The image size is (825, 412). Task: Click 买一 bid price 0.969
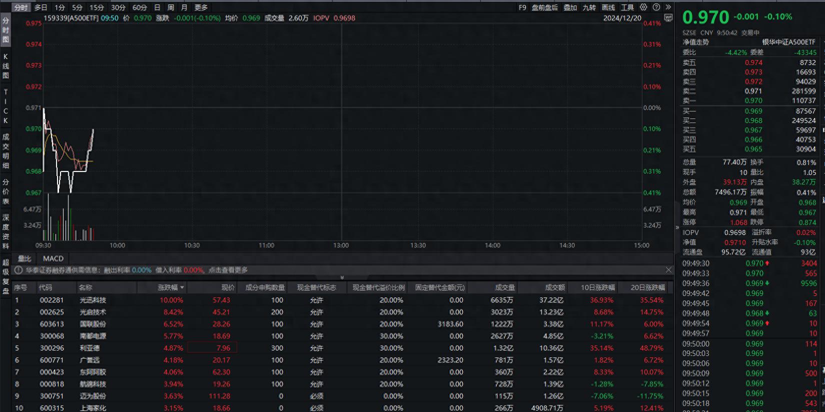[753, 111]
